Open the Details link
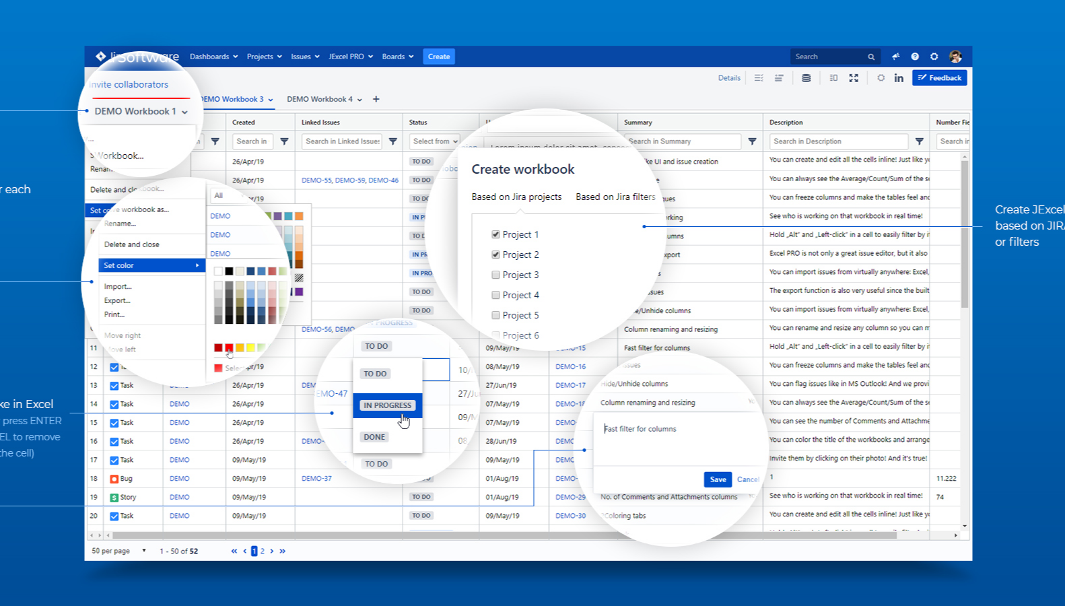This screenshot has width=1065, height=606. click(729, 78)
